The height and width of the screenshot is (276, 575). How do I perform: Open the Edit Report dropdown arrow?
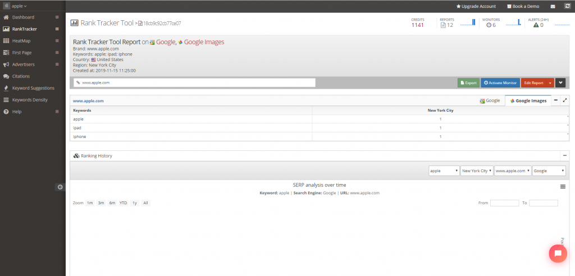point(550,83)
